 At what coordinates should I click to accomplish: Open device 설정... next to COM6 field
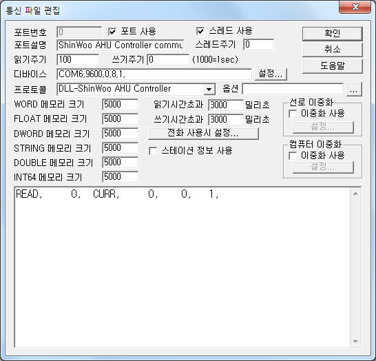click(271, 74)
